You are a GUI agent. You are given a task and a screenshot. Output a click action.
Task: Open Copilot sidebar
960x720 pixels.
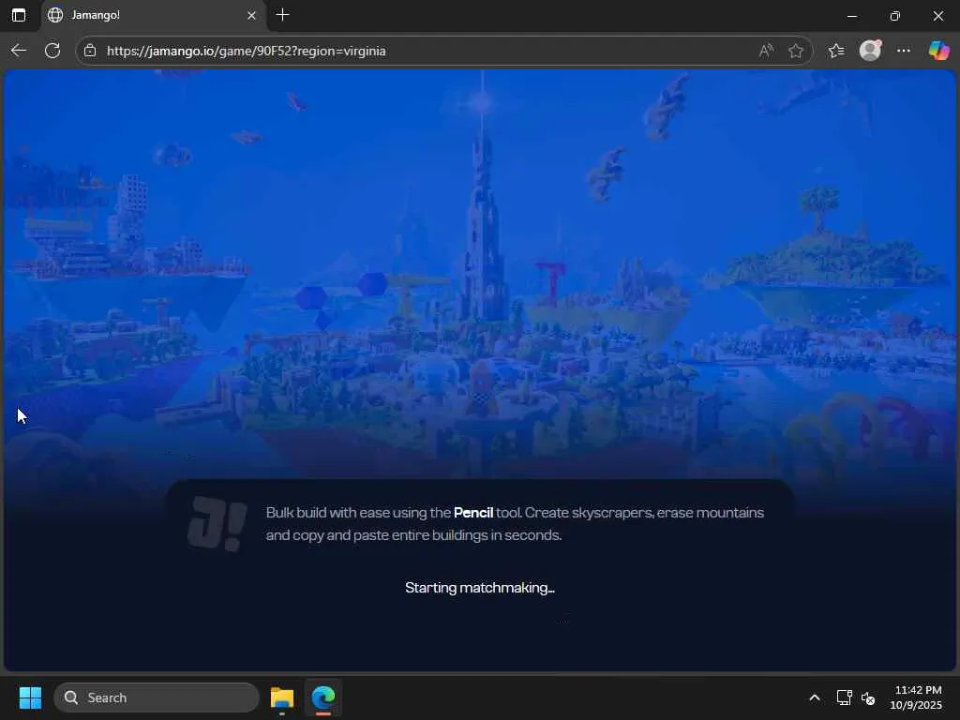pos(938,51)
